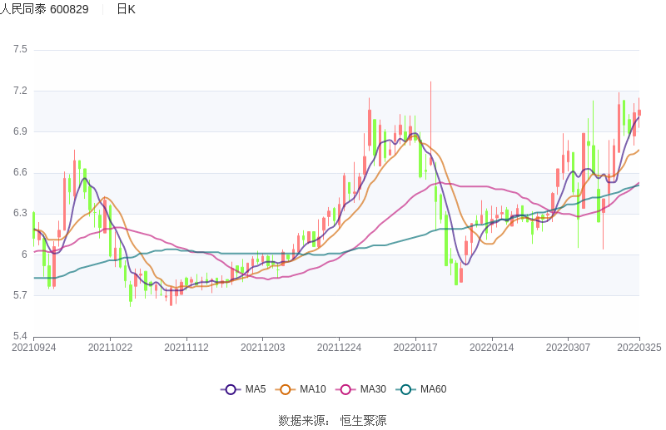
Task: Hide the MA30 series via its label
Action: [x=373, y=389]
